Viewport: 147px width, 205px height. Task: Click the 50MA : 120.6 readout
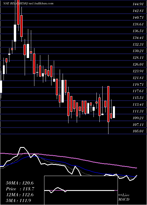tap(19, 183)
